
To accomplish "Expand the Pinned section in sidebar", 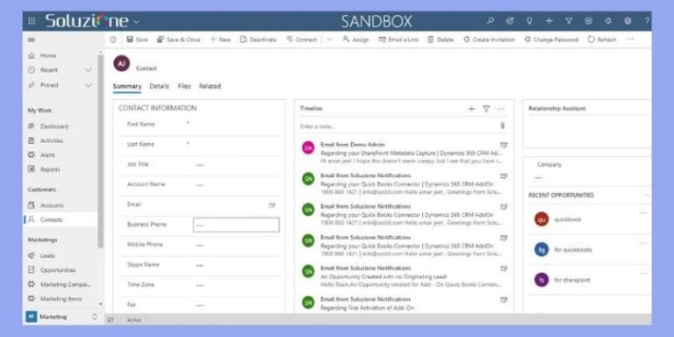I will click(88, 85).
